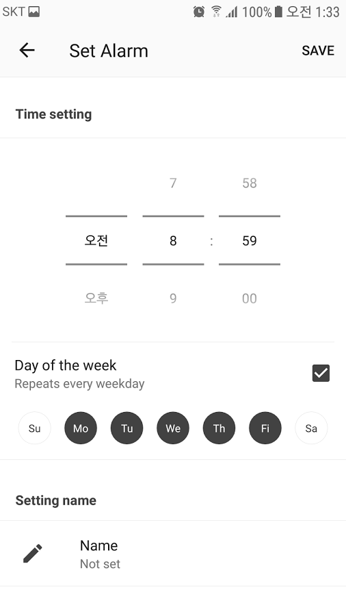Tap the selected minute value 59
Image resolution: width=346 pixels, height=616 pixels.
tap(250, 240)
